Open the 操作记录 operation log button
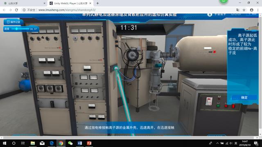This screenshot has height=147, width=262. click(x=14, y=22)
